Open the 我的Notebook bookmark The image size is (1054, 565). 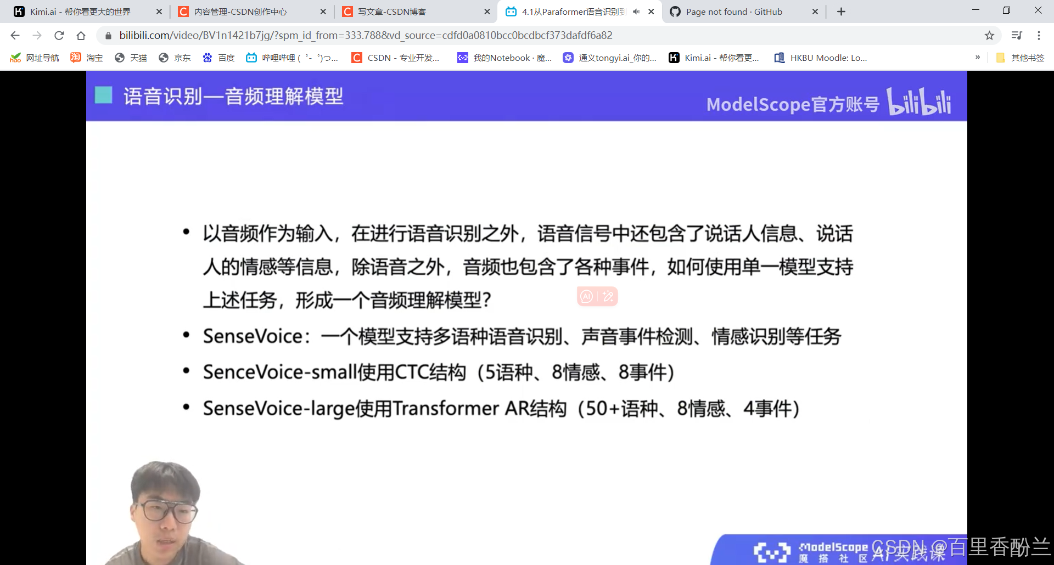click(x=504, y=58)
